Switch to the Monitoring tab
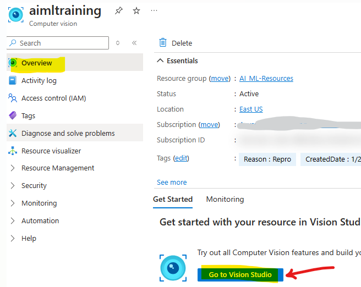This screenshot has height=287, width=361. click(x=225, y=200)
